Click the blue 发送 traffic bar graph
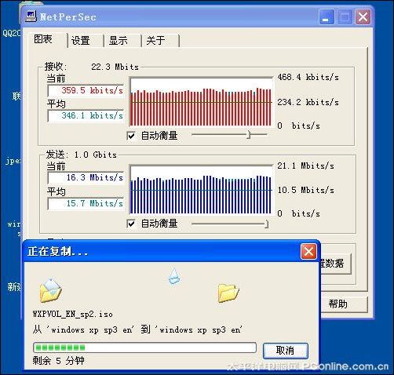This screenshot has height=375, width=394. 201,190
